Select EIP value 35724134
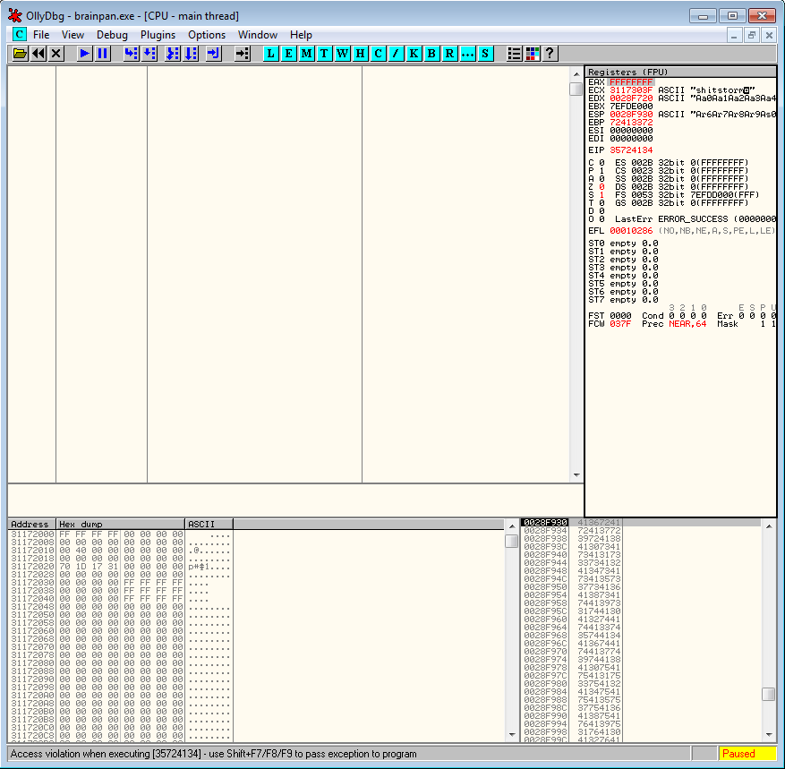 (631, 150)
